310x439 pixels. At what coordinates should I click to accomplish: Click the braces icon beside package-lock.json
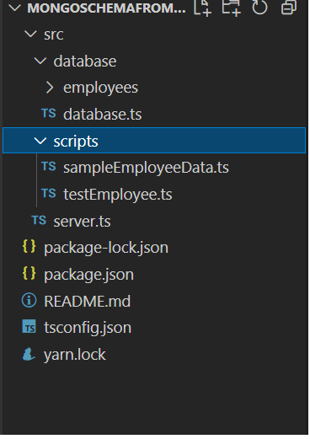29,247
